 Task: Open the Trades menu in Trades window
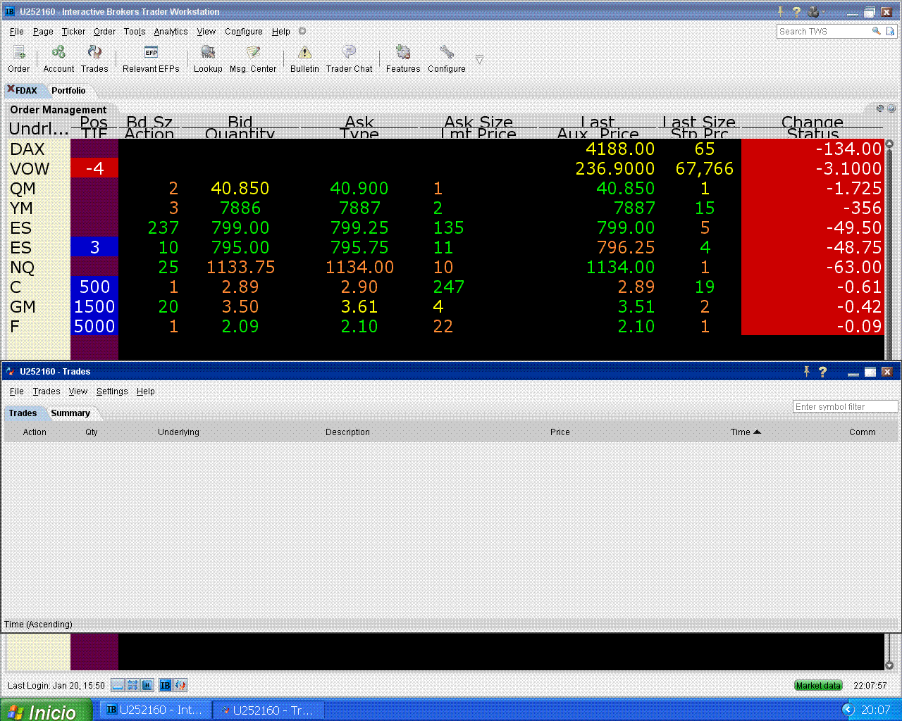click(x=47, y=391)
